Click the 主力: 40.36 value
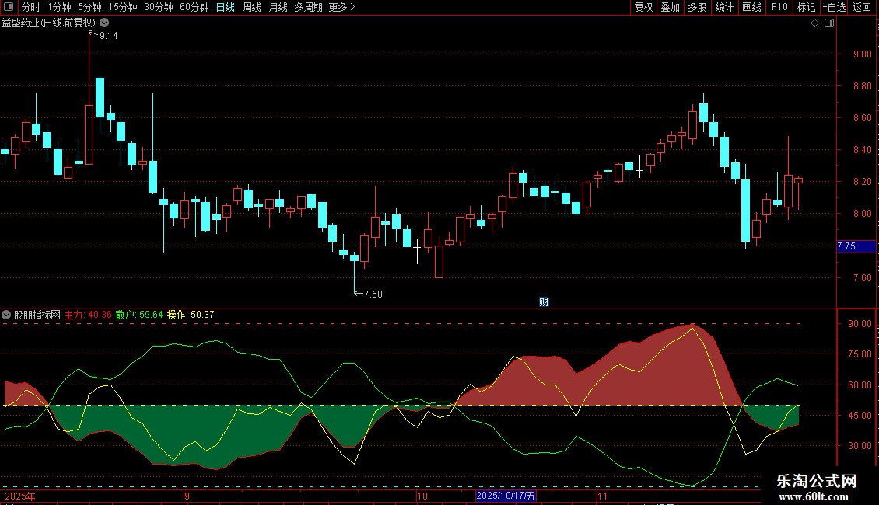The image size is (879, 505). (88, 315)
